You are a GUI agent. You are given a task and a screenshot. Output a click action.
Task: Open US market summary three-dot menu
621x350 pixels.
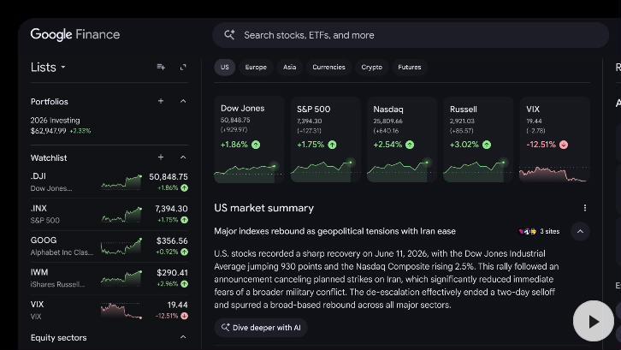pos(584,208)
